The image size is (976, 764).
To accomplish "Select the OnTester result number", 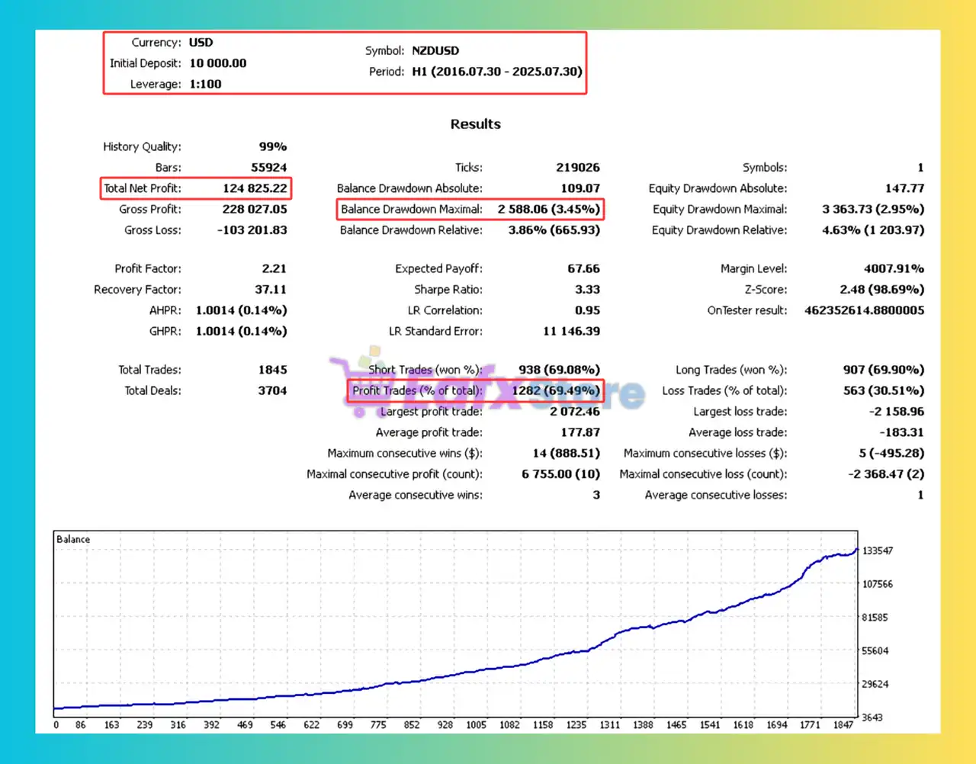I will [x=864, y=310].
